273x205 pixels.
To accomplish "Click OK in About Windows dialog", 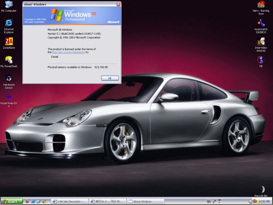I will point(110,78).
